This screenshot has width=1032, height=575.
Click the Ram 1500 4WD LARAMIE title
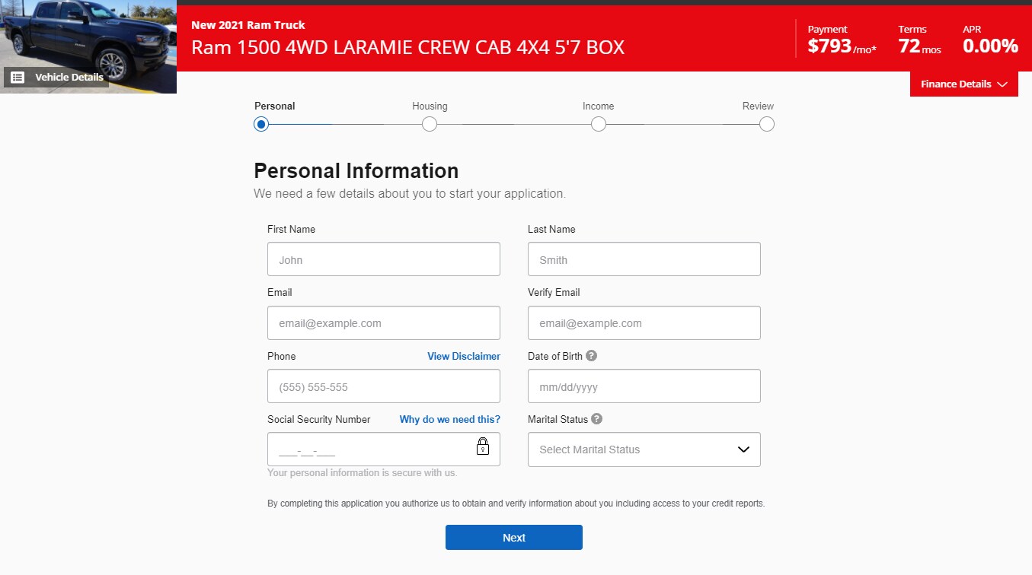(407, 48)
